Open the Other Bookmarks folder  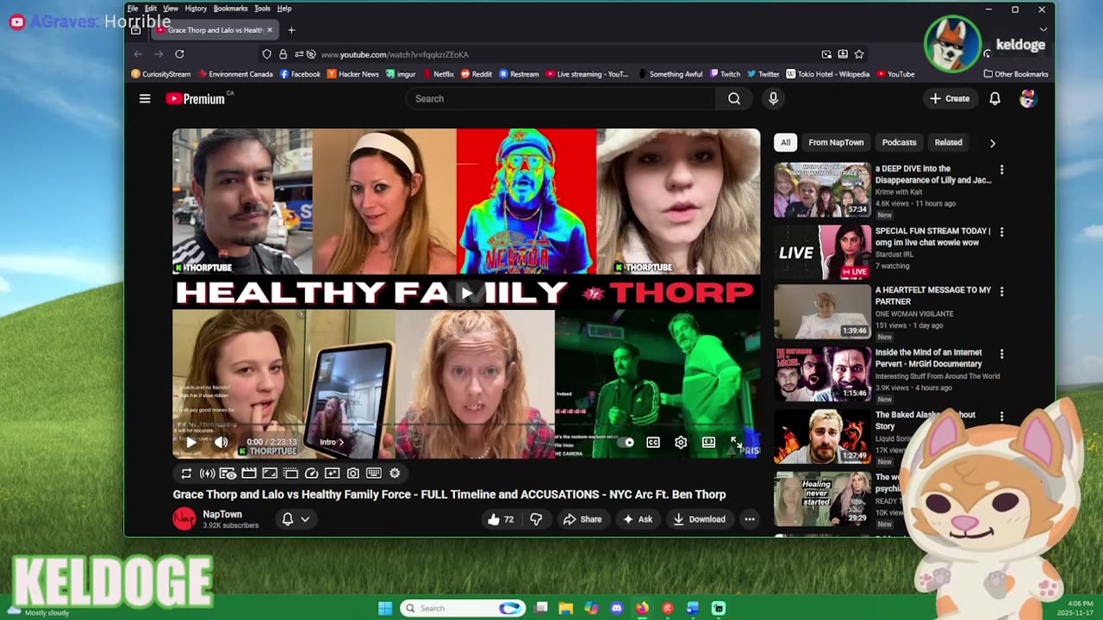pos(1015,74)
